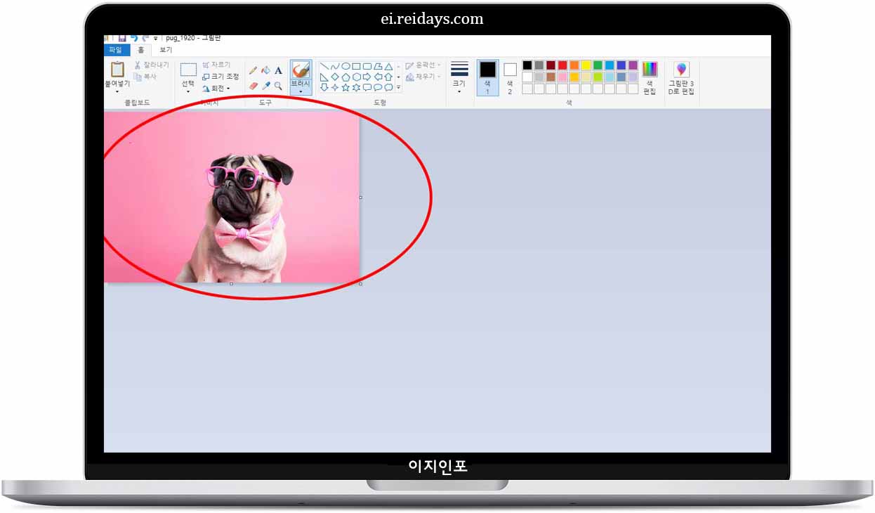875x513 pixels.
Task: Save the file from quick access toolbar
Action: pos(124,39)
